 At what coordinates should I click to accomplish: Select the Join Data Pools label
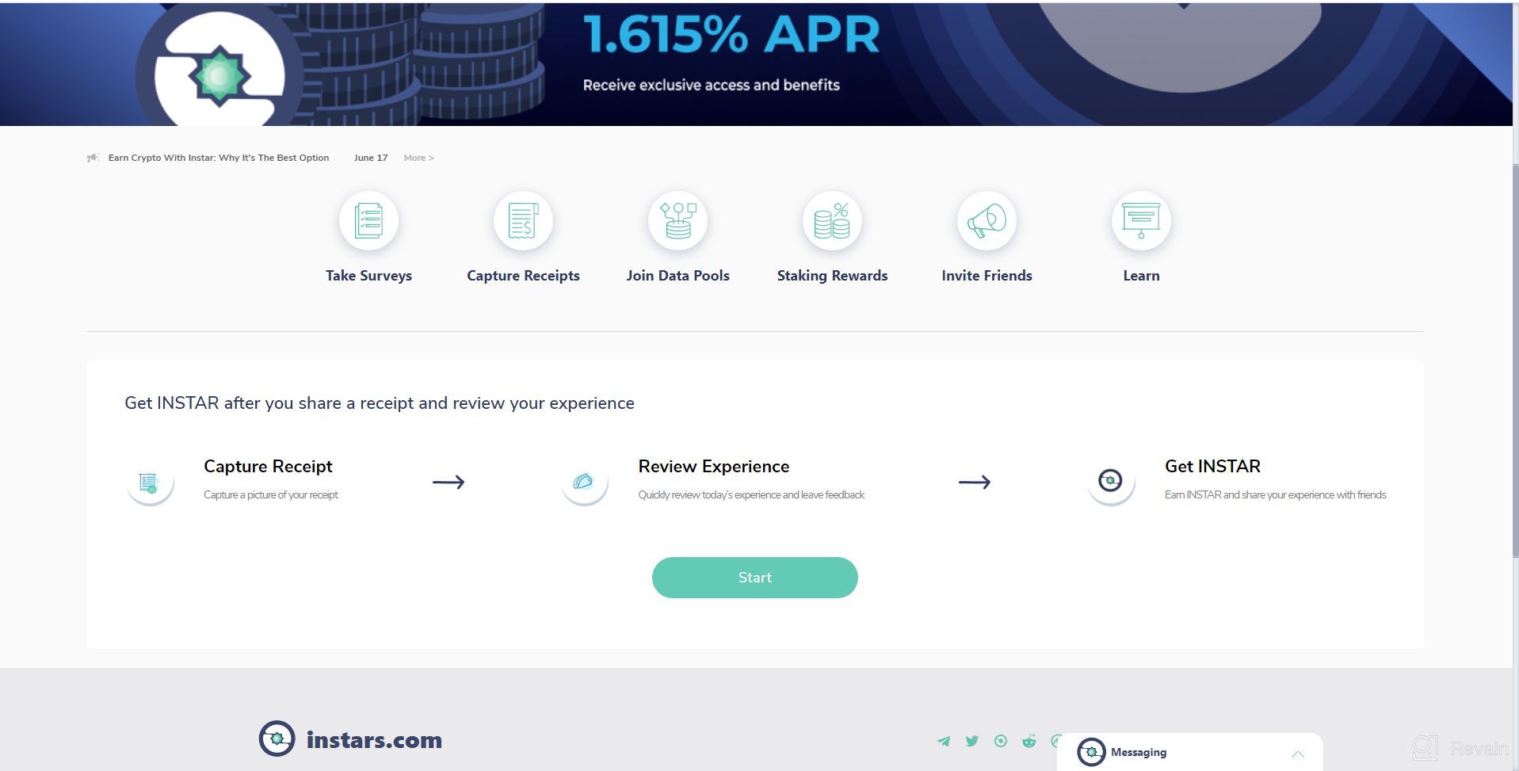(x=677, y=276)
